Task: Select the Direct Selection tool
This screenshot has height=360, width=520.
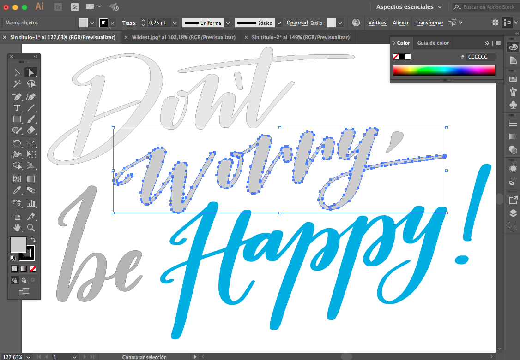Action: [x=31, y=72]
